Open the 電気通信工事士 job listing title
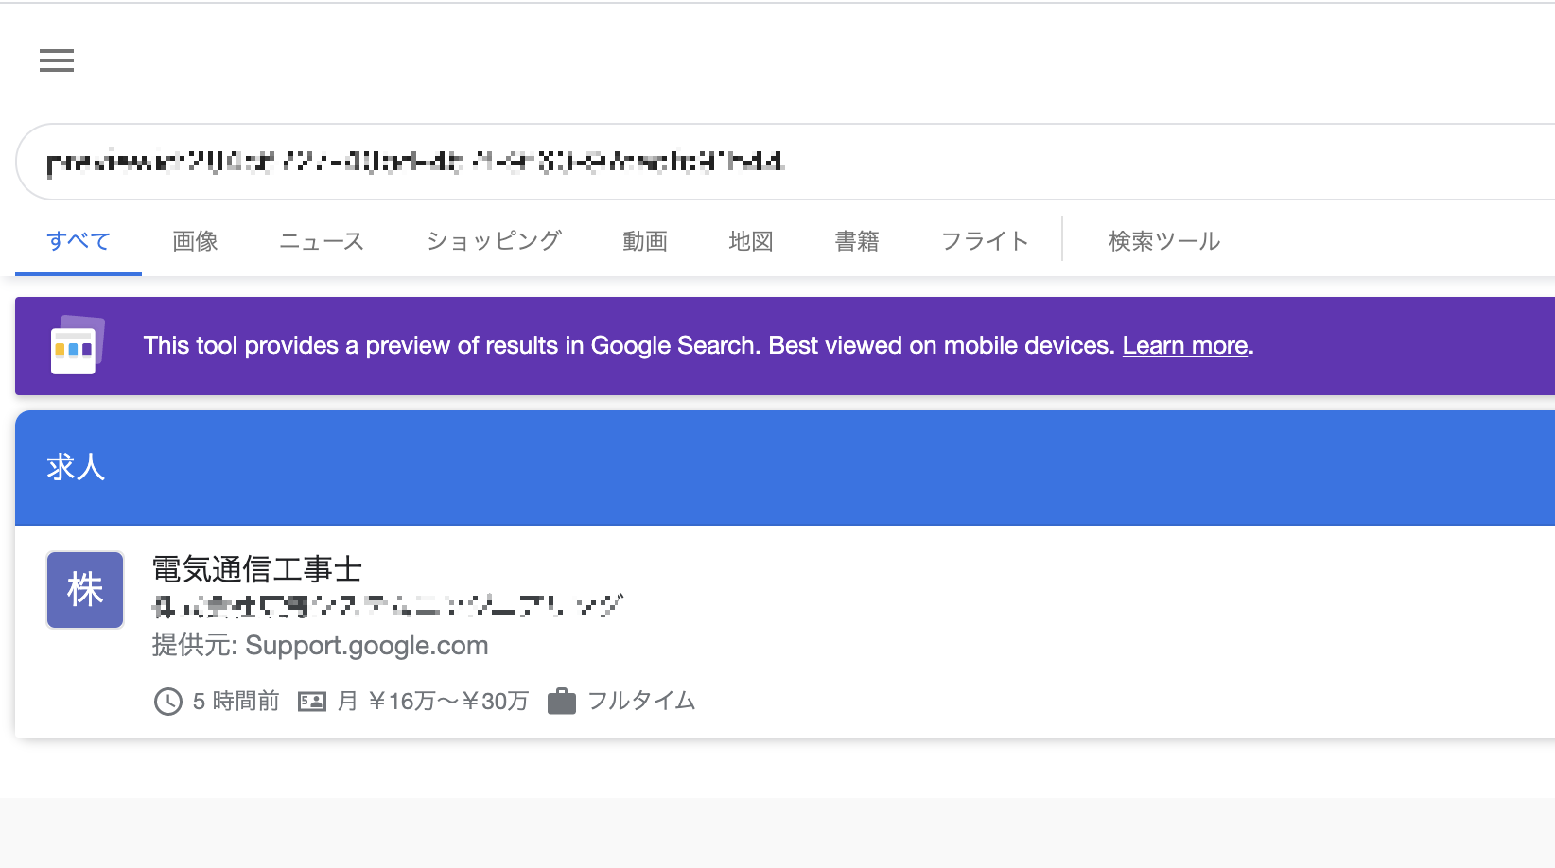This screenshot has height=868, width=1555. [257, 569]
